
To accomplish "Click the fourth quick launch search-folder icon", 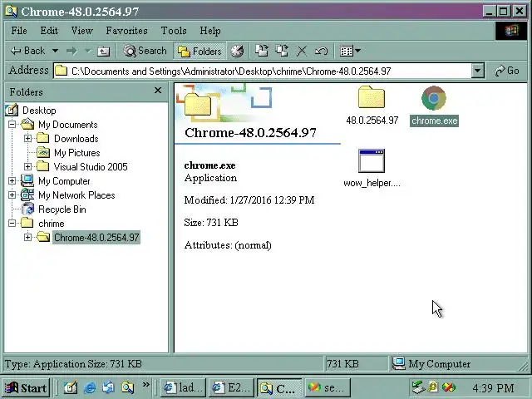I will pyautogui.click(x=127, y=387).
